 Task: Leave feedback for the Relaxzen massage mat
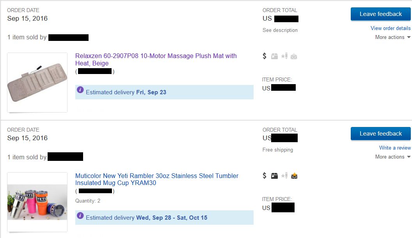380,14
